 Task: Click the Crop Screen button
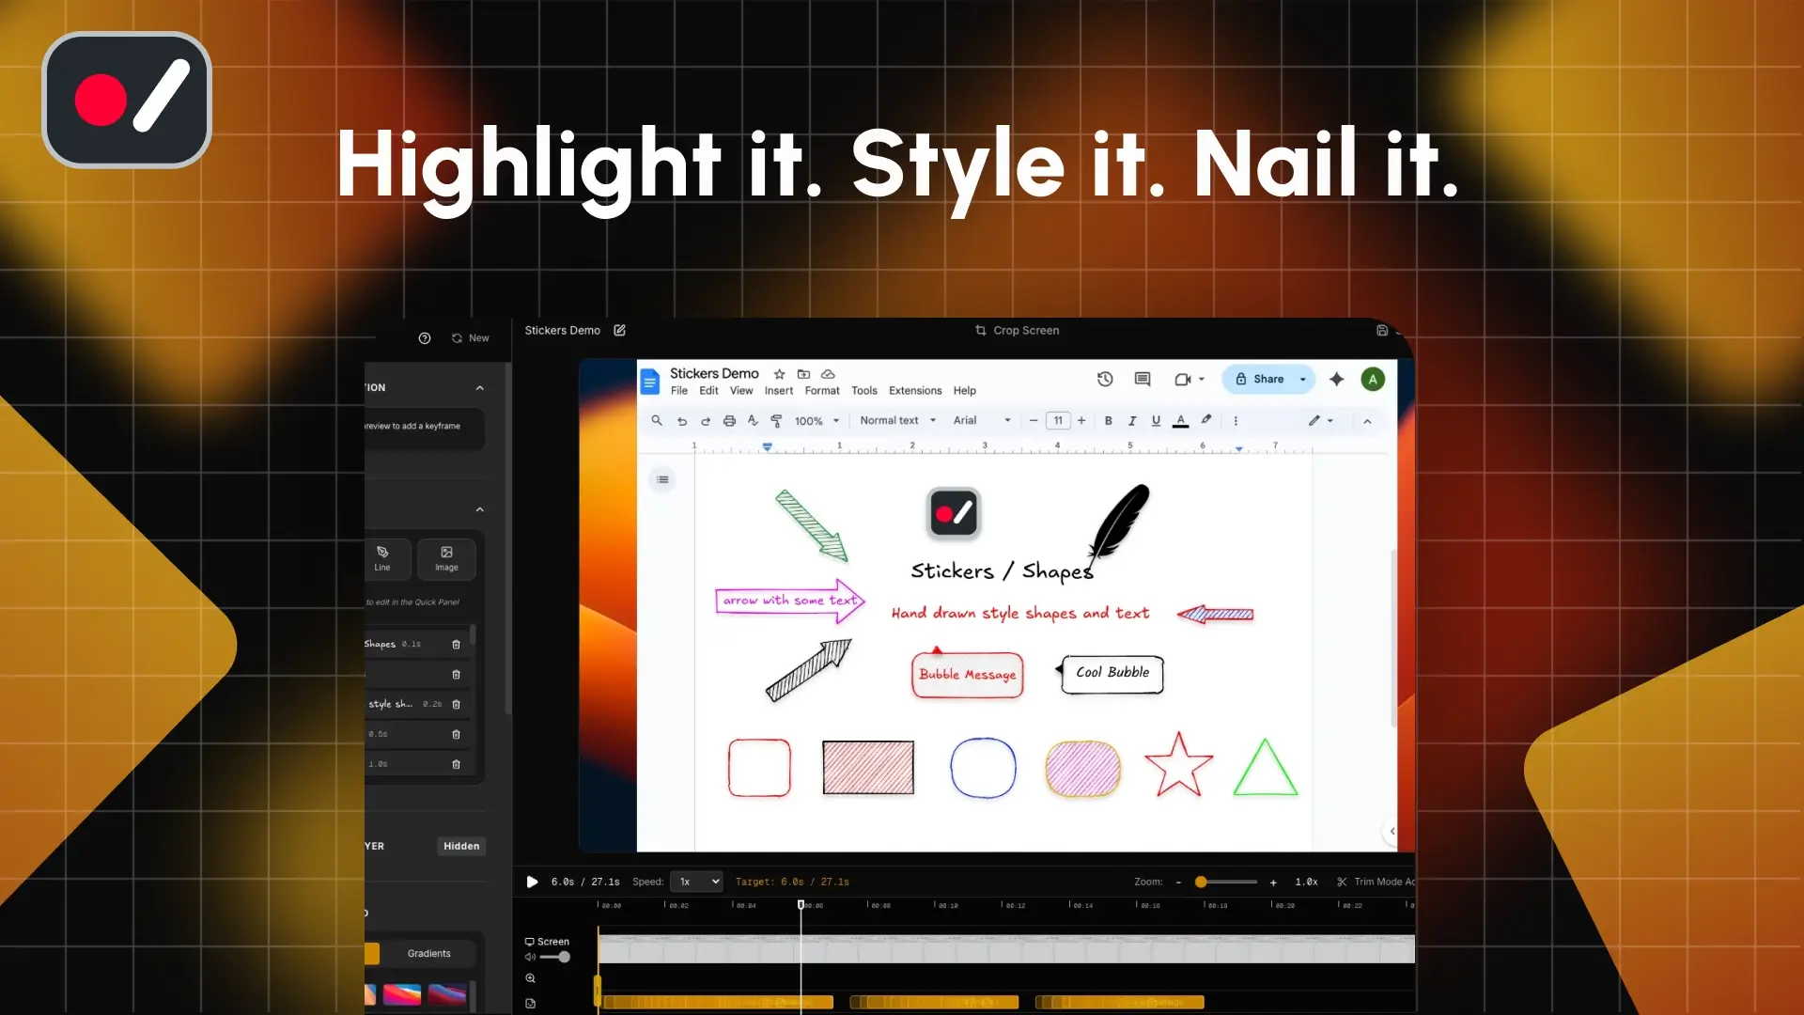point(1017,331)
